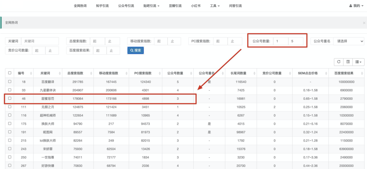
Task: Click 总搜索指数 start (起) field
Action: pyautogui.click(x=98, y=41)
